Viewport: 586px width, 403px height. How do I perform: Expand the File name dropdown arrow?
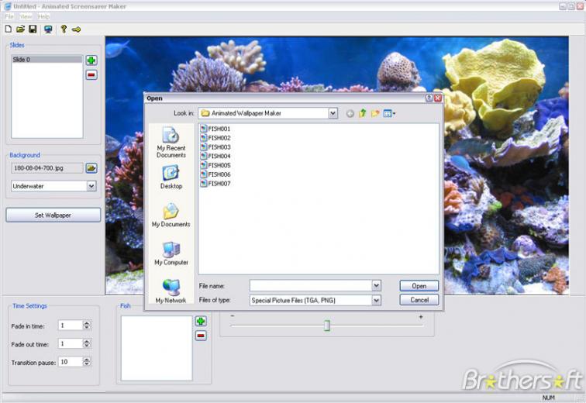click(377, 286)
